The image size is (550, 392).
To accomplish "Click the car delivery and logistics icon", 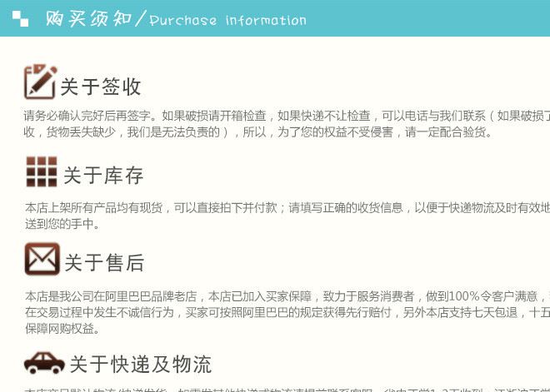I will coord(44,363).
